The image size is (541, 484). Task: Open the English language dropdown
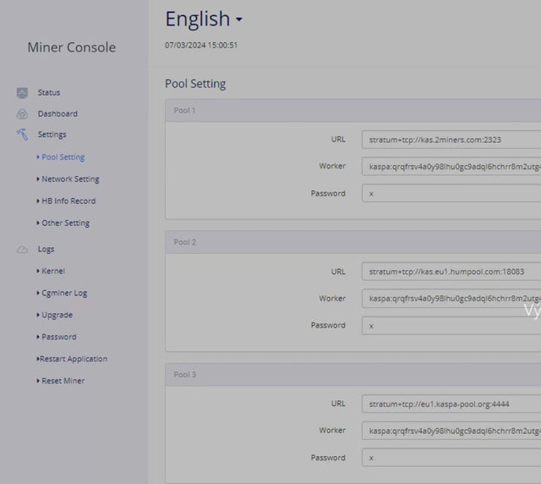pos(204,19)
